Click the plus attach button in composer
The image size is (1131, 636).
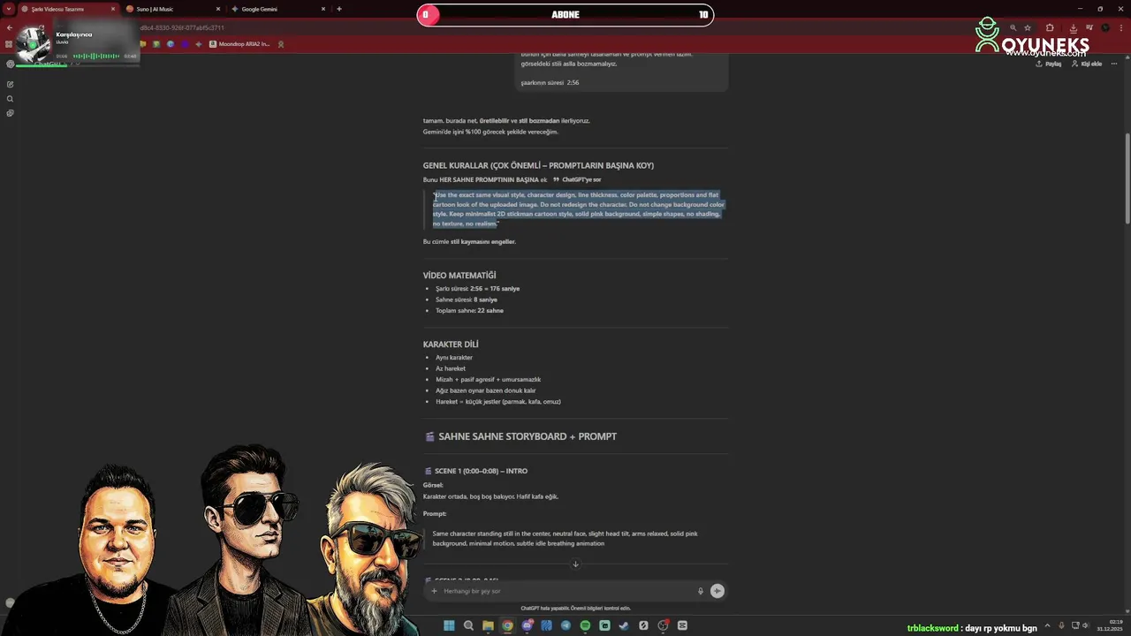(434, 591)
